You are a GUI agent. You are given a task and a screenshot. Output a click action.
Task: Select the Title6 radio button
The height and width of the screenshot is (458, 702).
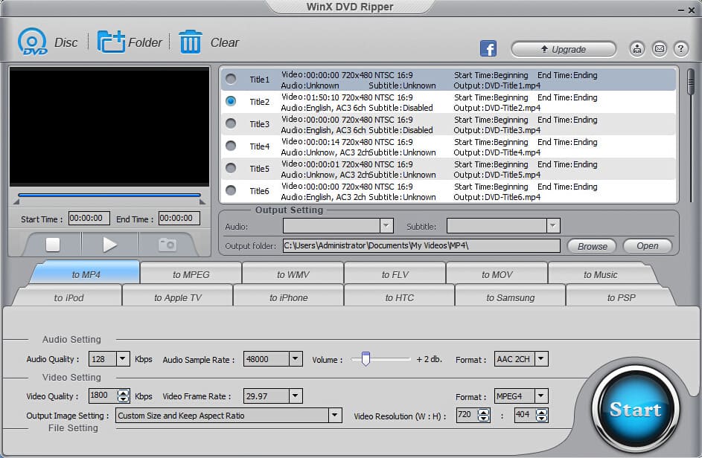[231, 190]
